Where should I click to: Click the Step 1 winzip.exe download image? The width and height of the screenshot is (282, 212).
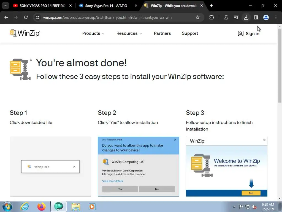(x=51, y=166)
